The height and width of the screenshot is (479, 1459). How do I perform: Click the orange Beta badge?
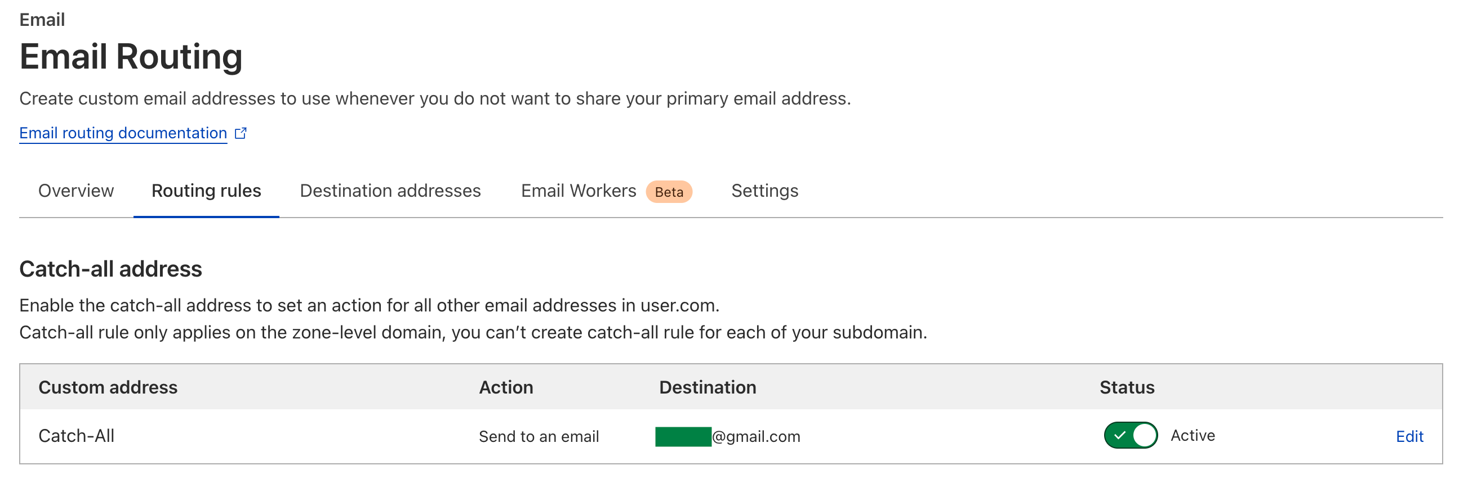click(669, 192)
